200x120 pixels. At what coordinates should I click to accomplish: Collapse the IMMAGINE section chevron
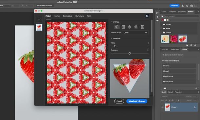coord(111,38)
